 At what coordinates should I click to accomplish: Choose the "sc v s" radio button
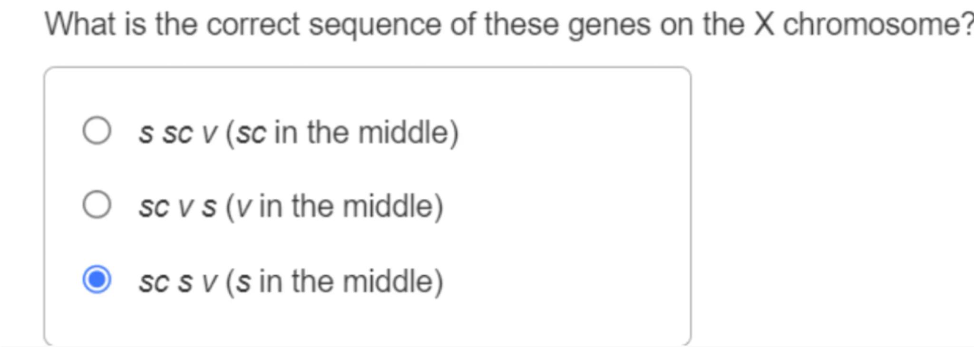97,205
